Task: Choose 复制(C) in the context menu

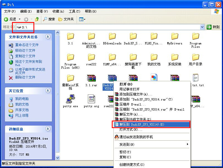Action: click(x=152, y=157)
